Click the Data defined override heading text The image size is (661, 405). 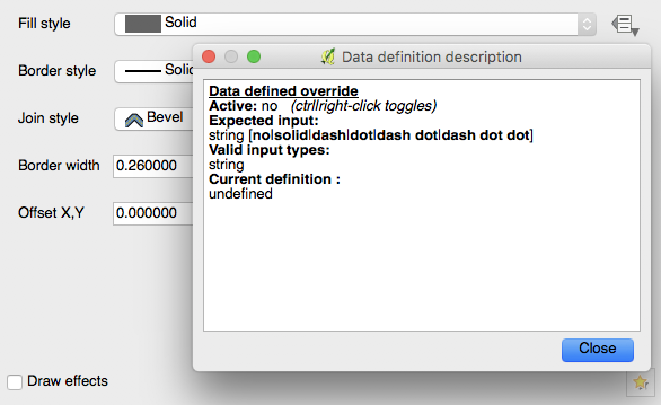[x=284, y=91]
